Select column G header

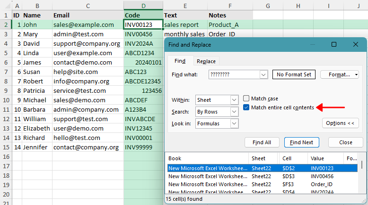[268, 6]
